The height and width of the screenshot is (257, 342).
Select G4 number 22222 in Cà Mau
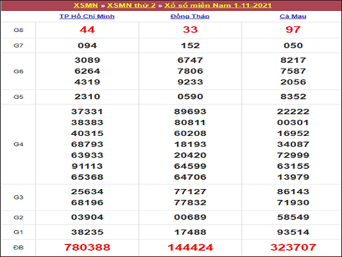tap(293, 111)
